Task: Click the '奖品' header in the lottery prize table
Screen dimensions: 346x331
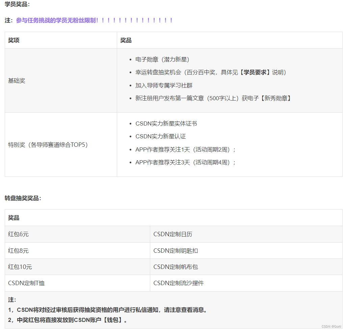Action: pos(14,218)
